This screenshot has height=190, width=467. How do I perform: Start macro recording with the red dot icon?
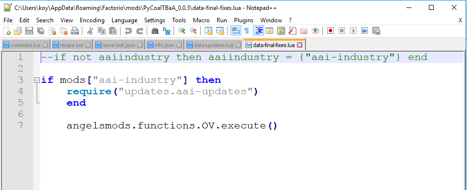coord(330,31)
